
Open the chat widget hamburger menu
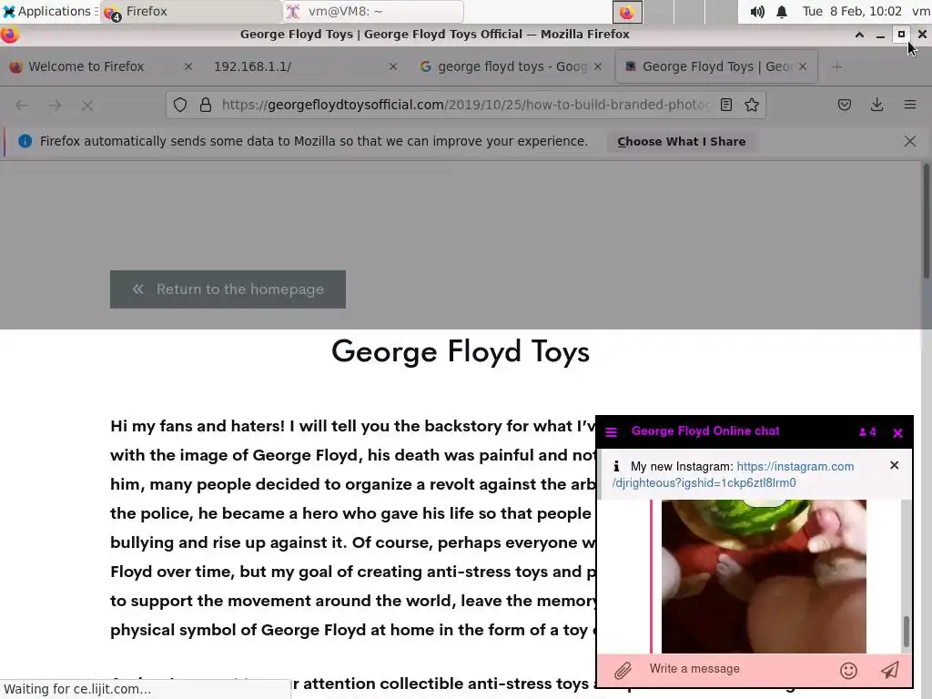pos(611,432)
